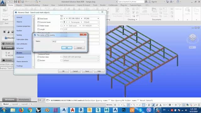This screenshot has height=113, width=201.
Task: Switch to the Workplanes tab
Action: pos(24,100)
